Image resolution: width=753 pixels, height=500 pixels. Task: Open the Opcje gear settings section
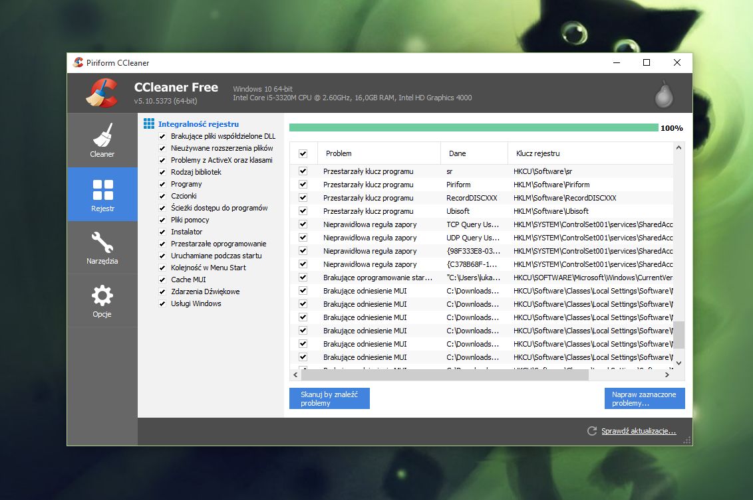pos(102,301)
